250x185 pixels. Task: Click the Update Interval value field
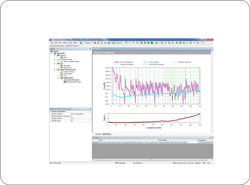(81, 119)
